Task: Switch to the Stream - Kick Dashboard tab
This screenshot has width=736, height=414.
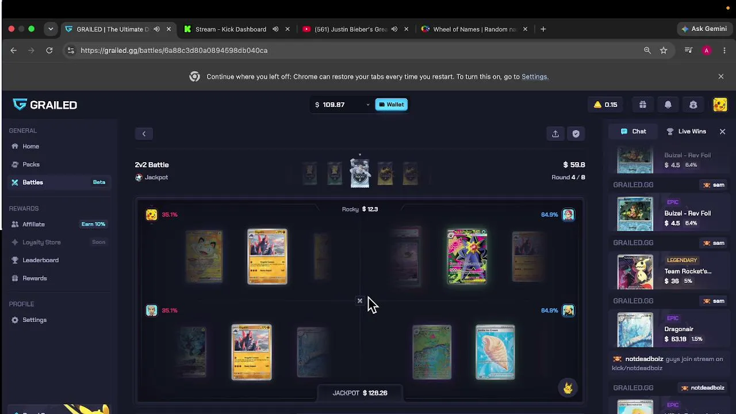Action: [231, 29]
